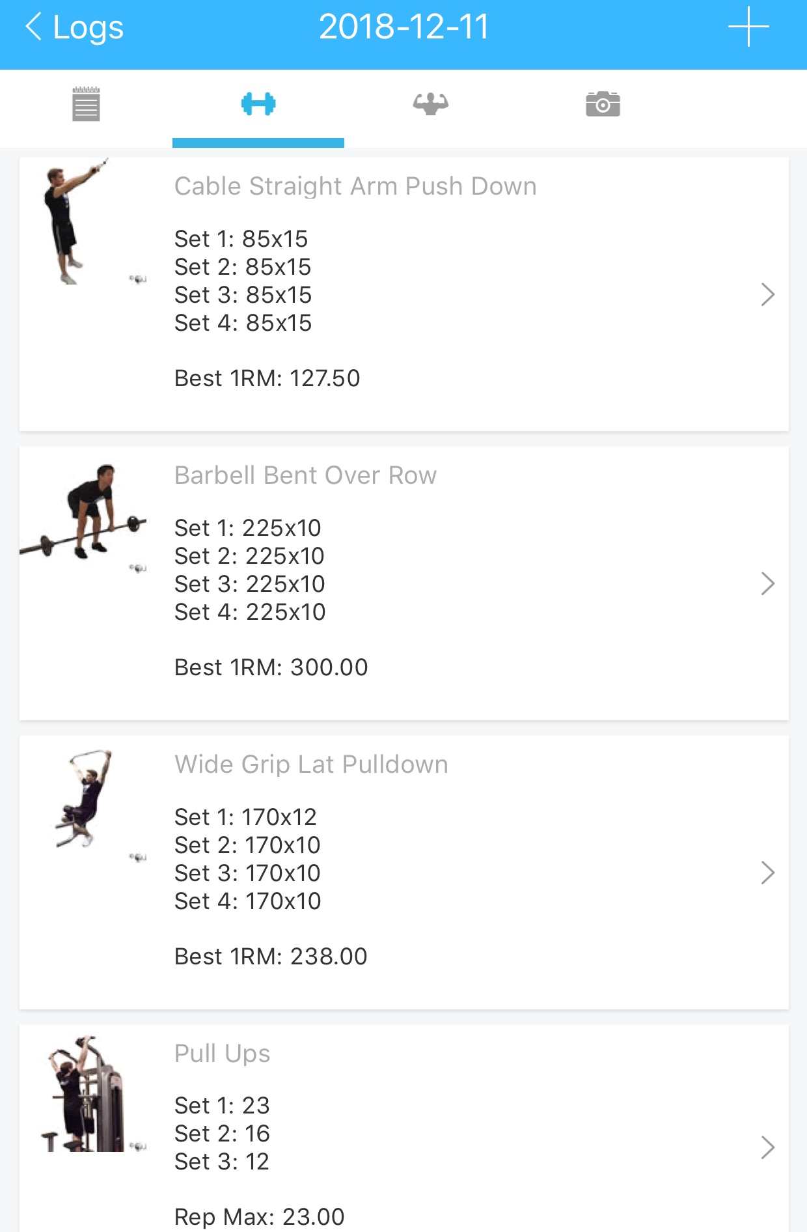Expand Wide Grip Lat Pulldown chevron
The image size is (807, 1232).
point(767,873)
